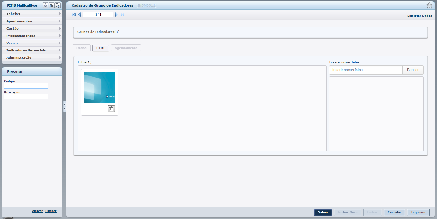The width and height of the screenshot is (437, 219).
Task: Open the Indicadores Gerenciais menu
Action: click(32, 50)
